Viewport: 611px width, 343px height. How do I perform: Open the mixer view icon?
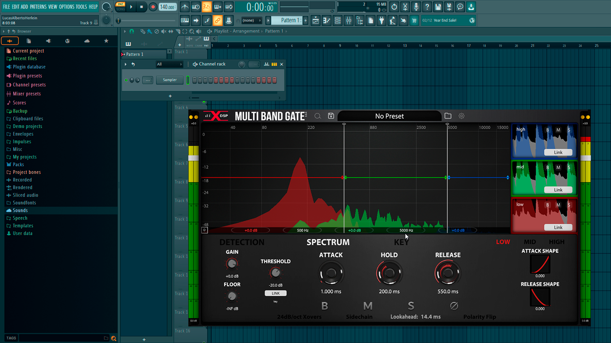pos(348,21)
